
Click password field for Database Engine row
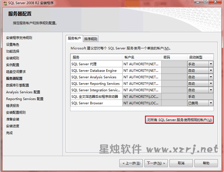[x=174, y=70]
